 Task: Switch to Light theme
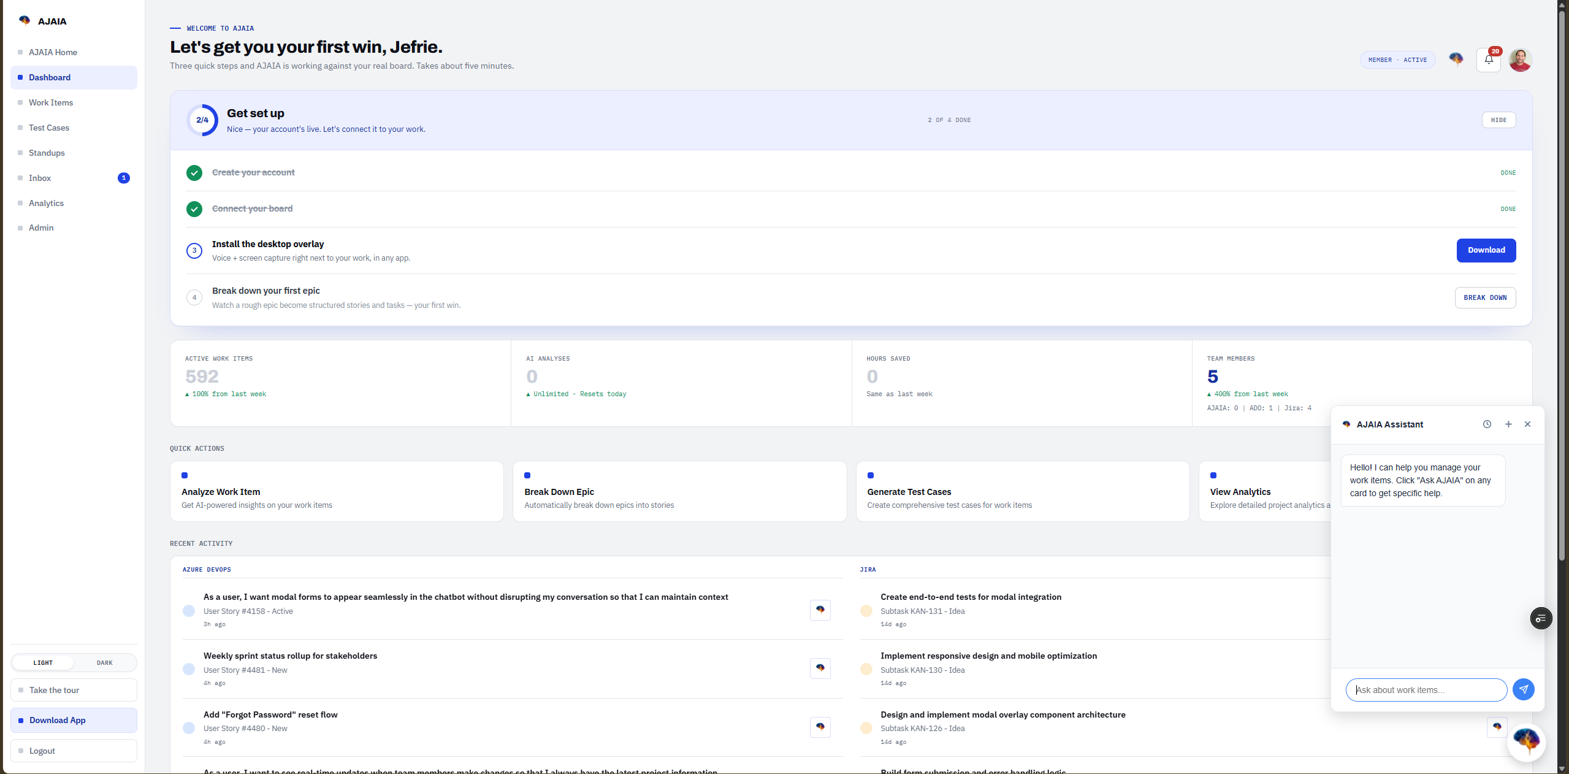(43, 663)
